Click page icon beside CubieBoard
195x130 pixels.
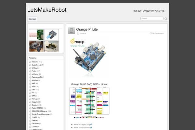tap(30, 65)
